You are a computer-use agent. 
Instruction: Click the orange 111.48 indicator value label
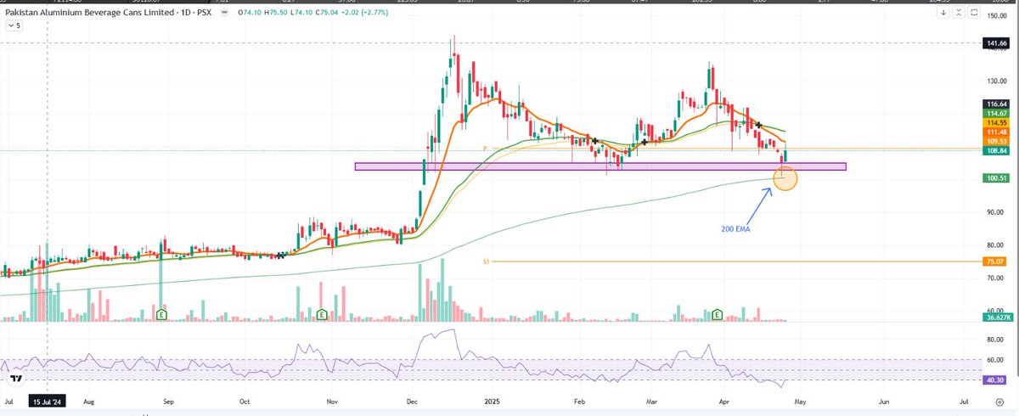coord(996,132)
